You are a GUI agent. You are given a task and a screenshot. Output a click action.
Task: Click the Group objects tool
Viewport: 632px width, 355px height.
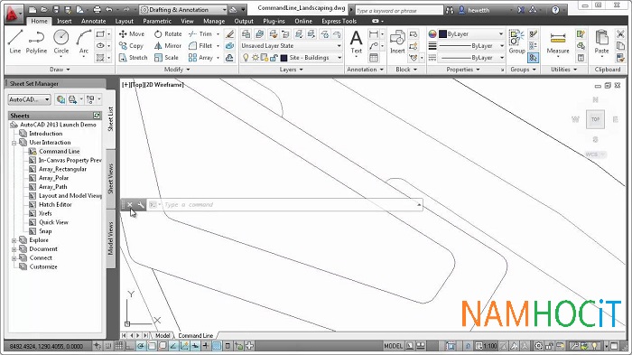click(x=516, y=42)
